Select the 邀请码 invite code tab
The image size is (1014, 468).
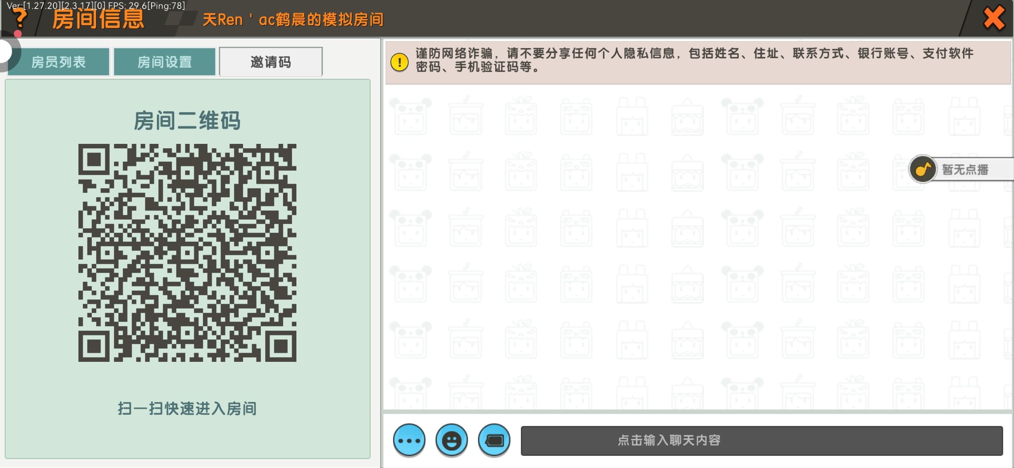[270, 62]
